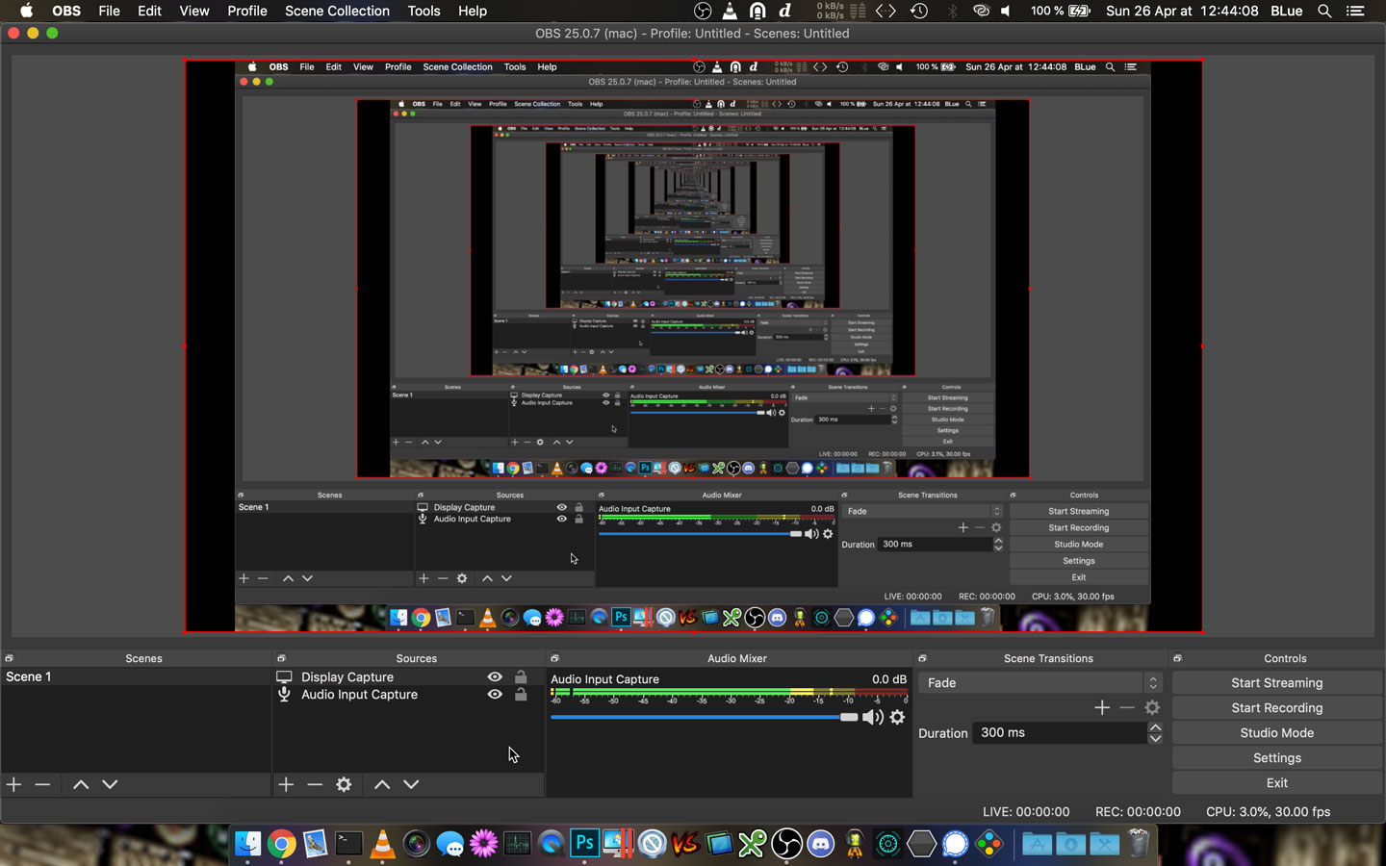The image size is (1386, 866).
Task: Move source down in Sources list
Action: point(411,784)
